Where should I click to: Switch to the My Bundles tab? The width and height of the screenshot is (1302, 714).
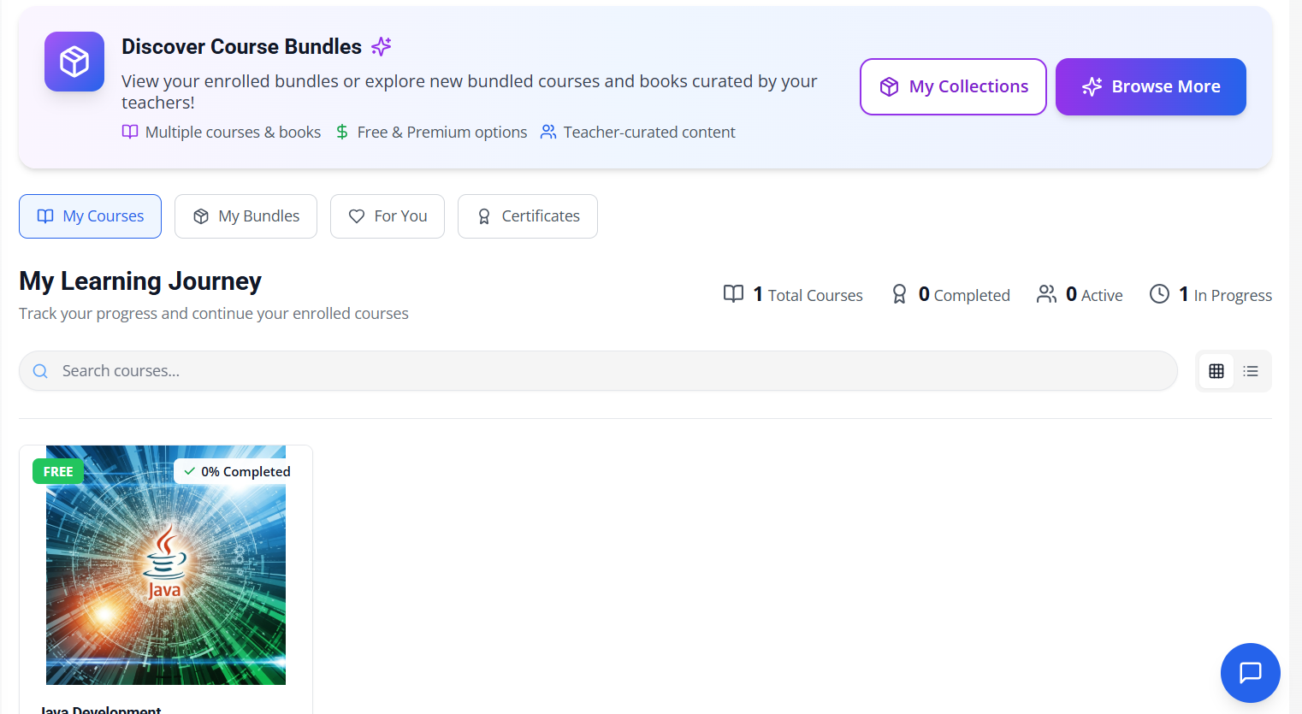click(246, 215)
